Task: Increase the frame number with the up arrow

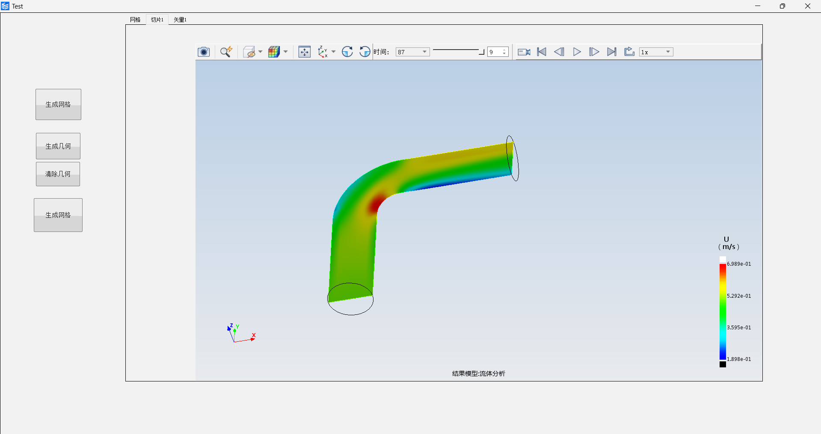Action: 504,50
